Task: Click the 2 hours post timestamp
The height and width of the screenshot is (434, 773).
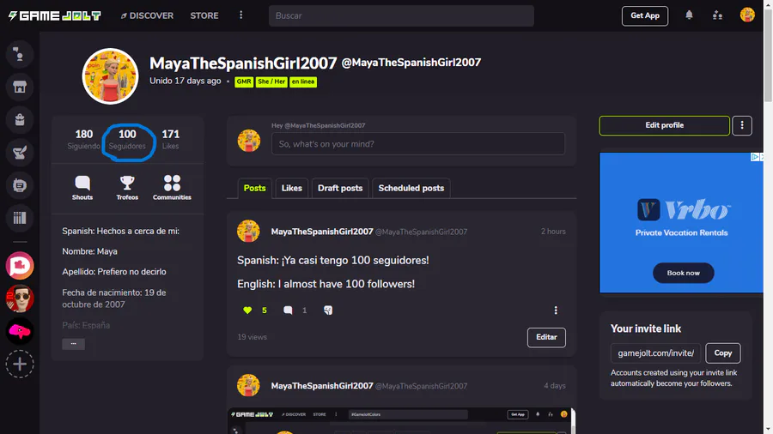Action: [553, 232]
